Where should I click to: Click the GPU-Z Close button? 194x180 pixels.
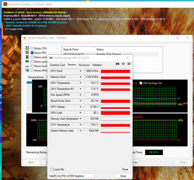[123, 176]
